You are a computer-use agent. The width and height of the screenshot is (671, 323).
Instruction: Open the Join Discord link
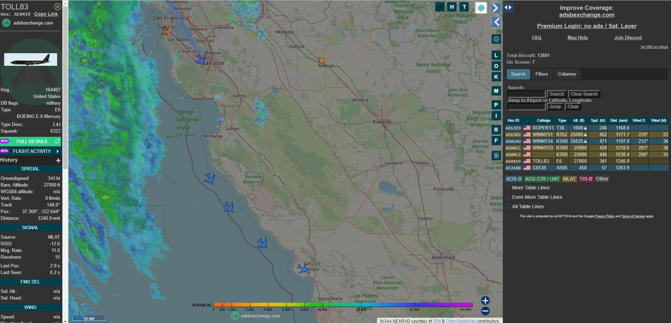coord(628,38)
